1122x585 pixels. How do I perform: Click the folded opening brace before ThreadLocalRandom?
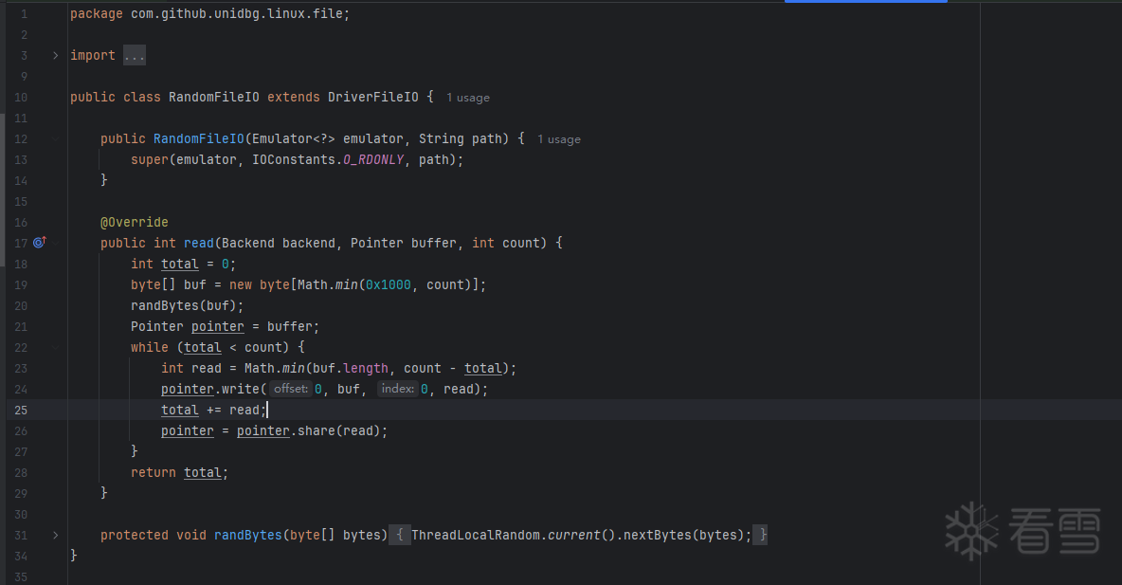pyautogui.click(x=400, y=535)
